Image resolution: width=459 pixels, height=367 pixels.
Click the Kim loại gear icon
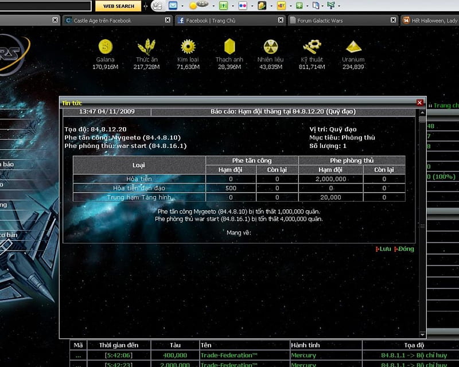click(188, 46)
